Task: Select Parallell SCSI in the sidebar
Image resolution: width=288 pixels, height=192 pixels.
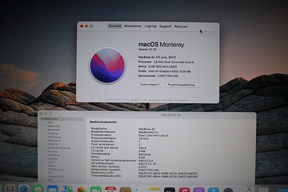Action: (x=56, y=176)
